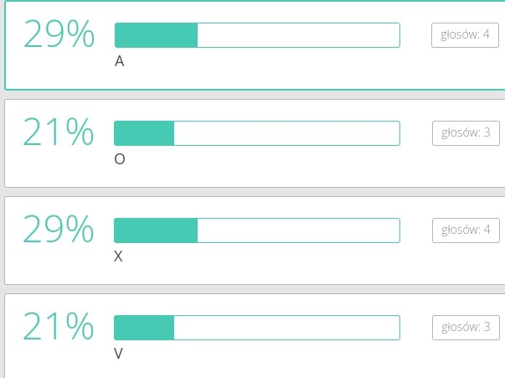This screenshot has width=505, height=378.
Task: Click the filled teal part of X's bar
Action: [x=156, y=230]
